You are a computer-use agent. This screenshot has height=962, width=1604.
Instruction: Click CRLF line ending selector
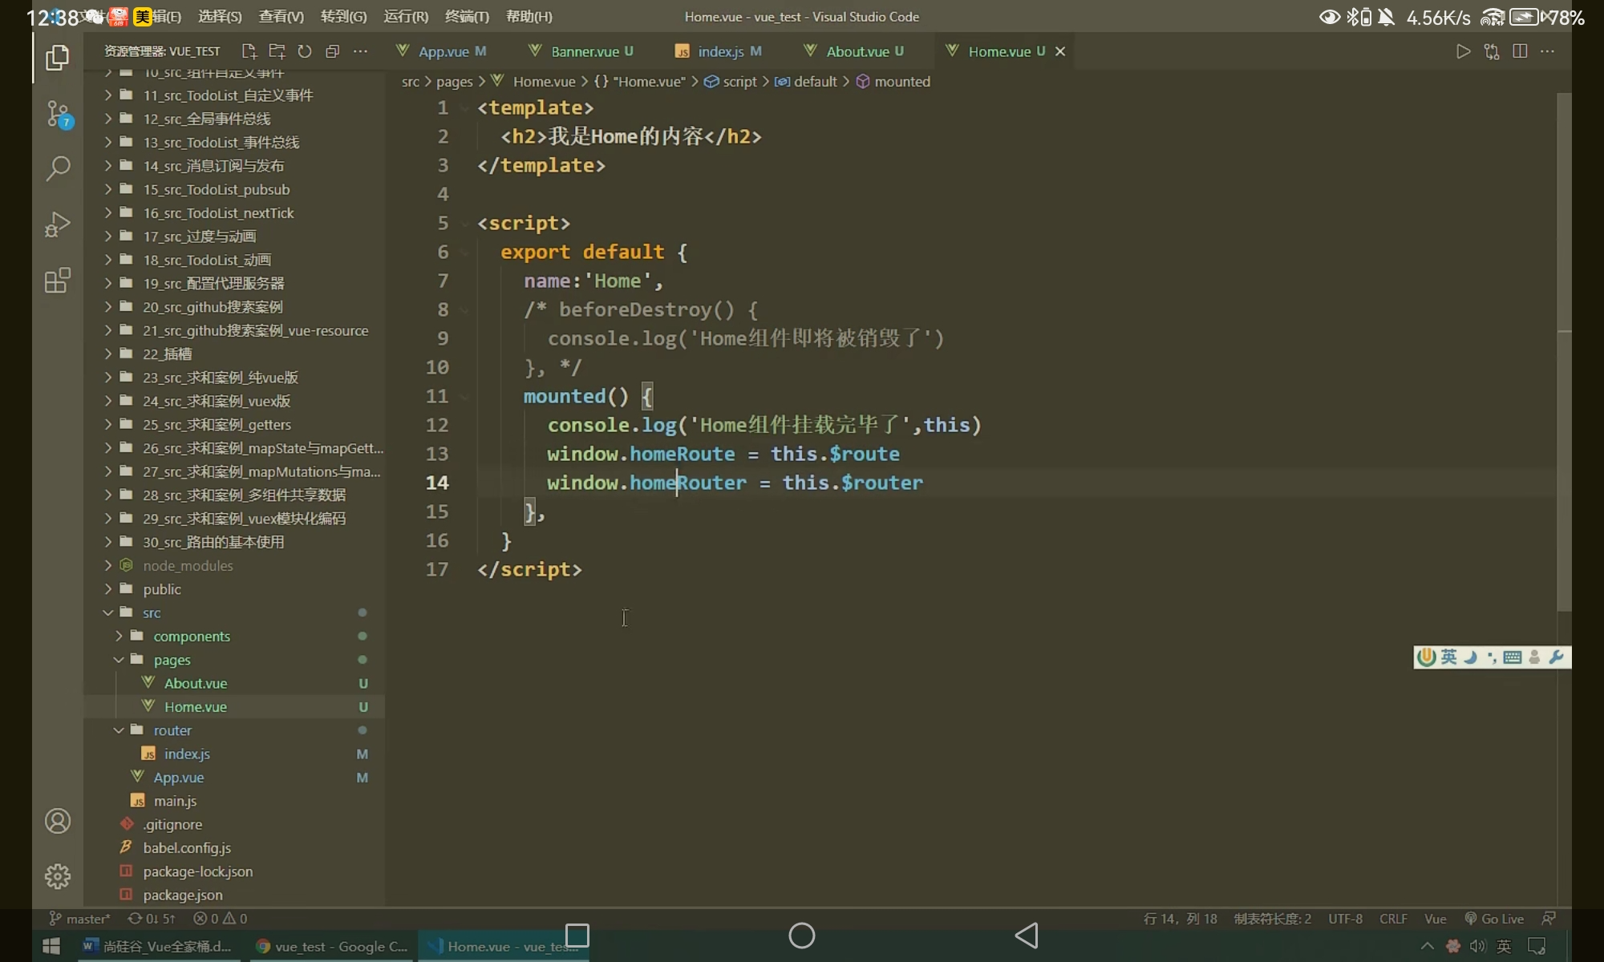coord(1393,919)
